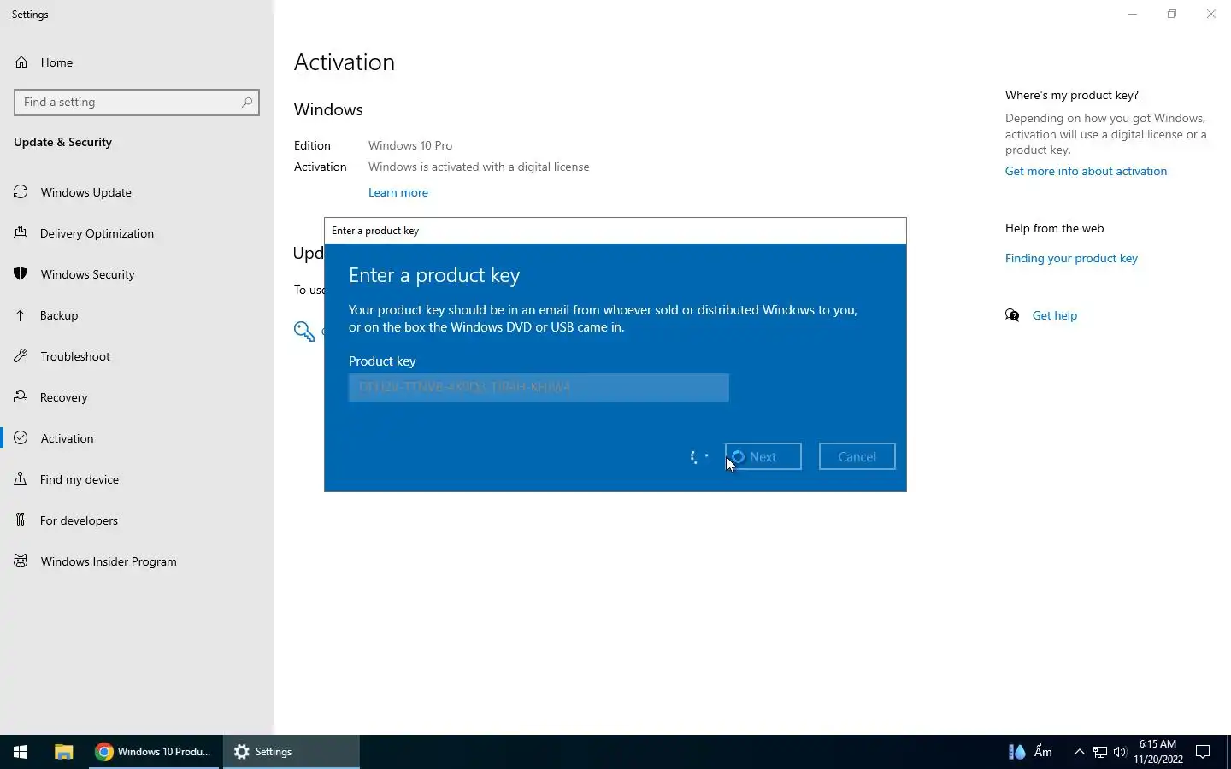Click Home label in sidebar
The height and width of the screenshot is (769, 1231).
(x=56, y=62)
